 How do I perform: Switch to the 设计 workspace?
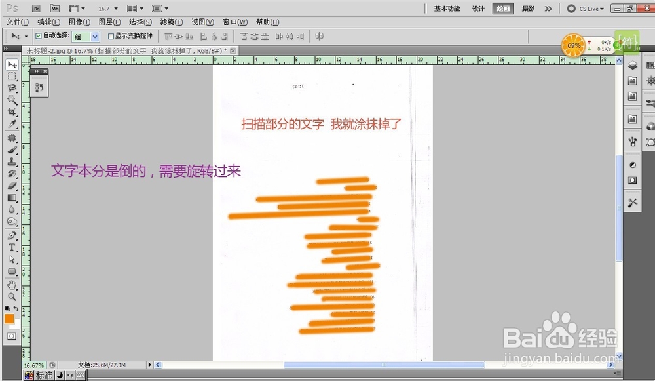(478, 9)
